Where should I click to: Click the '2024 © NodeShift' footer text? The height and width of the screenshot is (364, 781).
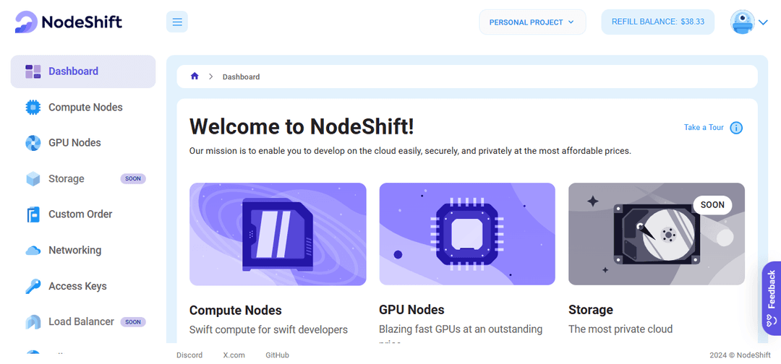click(739, 355)
